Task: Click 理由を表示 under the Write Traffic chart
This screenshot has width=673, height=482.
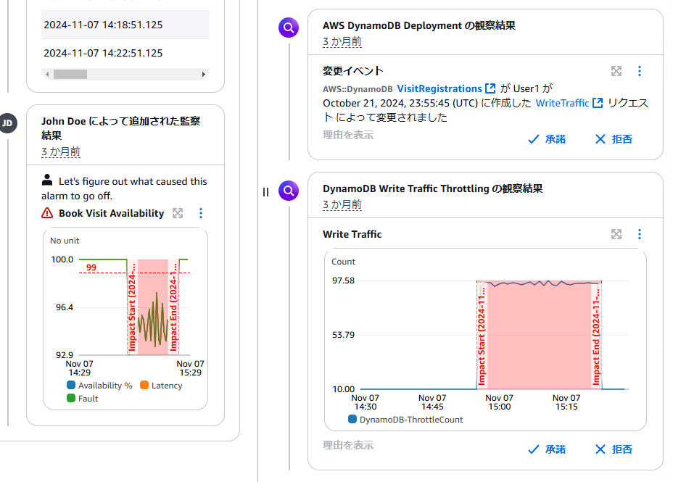Action: [x=348, y=446]
